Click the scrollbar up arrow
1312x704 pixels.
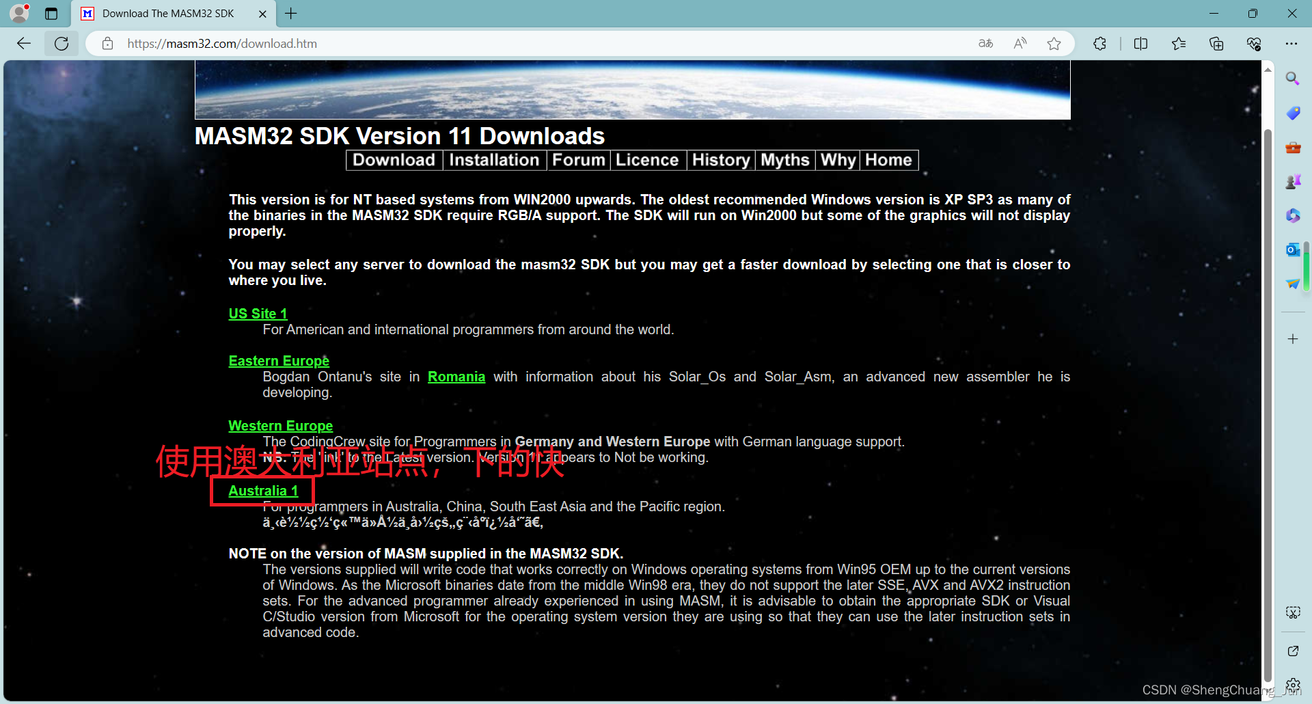tap(1268, 69)
